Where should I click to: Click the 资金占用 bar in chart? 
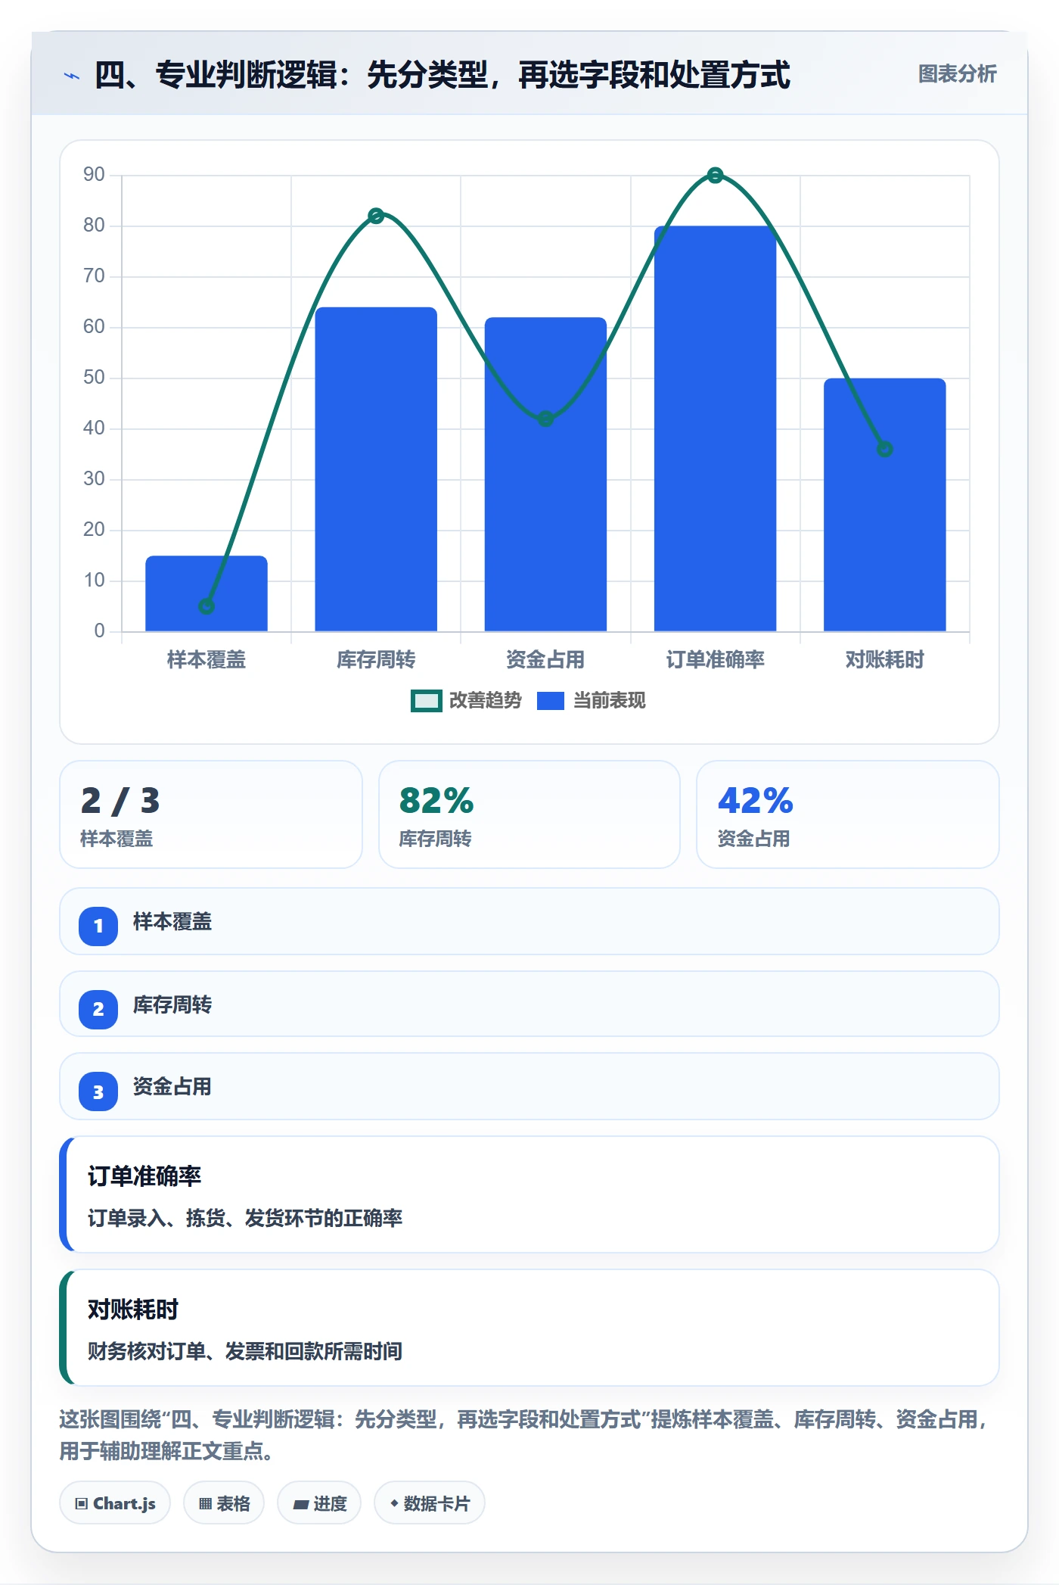click(x=545, y=474)
